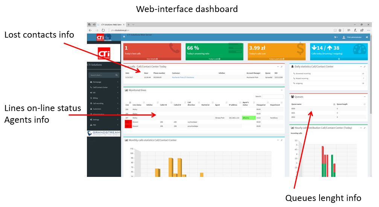Expand the Billing chevron in the sidebar
379x207 pixels.
click(118, 98)
